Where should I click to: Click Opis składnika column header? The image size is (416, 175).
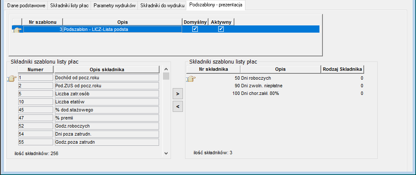(x=107, y=69)
